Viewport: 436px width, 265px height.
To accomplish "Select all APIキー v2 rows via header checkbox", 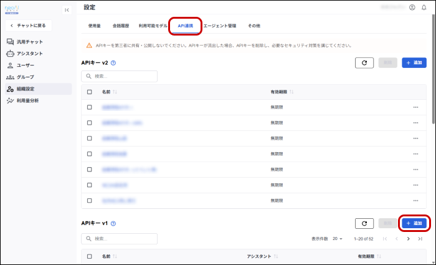I will [x=89, y=92].
